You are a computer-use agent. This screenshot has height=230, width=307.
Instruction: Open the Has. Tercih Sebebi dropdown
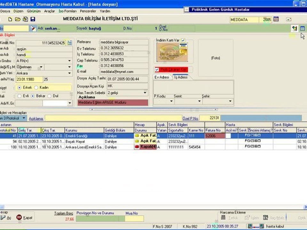145,93
